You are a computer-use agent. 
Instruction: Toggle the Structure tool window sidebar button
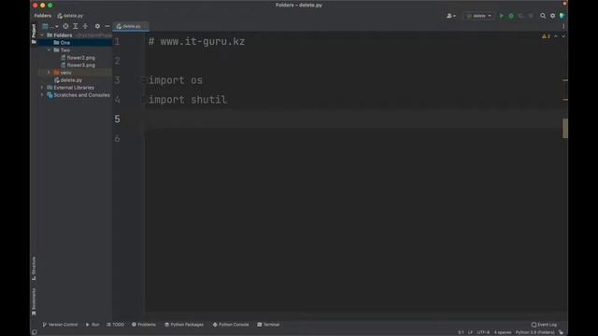tap(34, 269)
